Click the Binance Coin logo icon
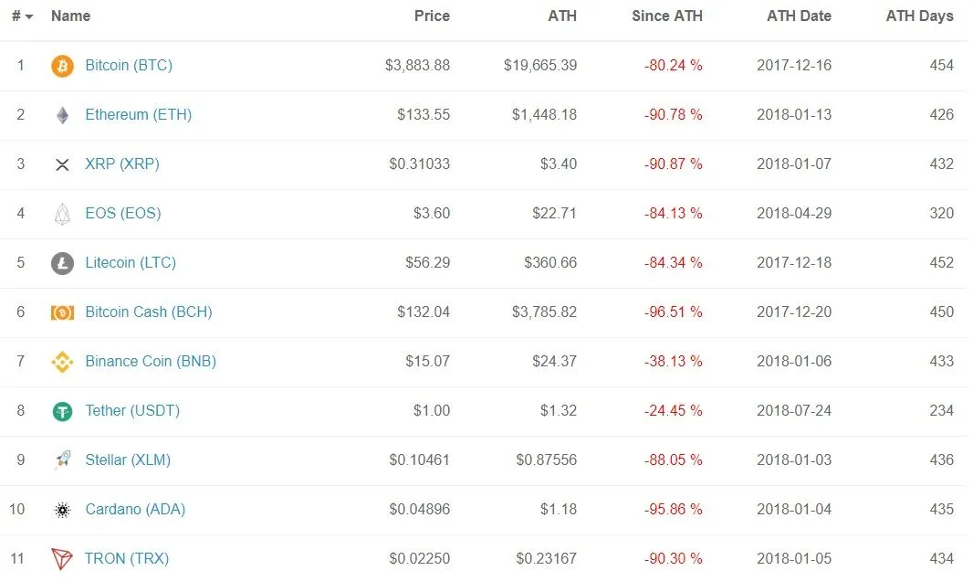 62,362
